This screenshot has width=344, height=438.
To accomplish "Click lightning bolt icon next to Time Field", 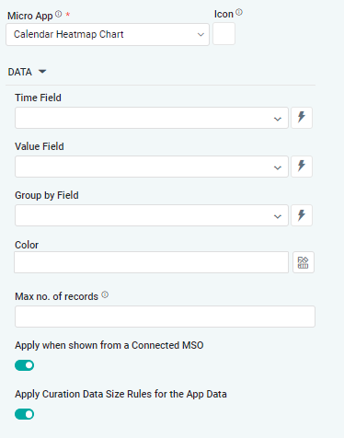I will [x=302, y=118].
